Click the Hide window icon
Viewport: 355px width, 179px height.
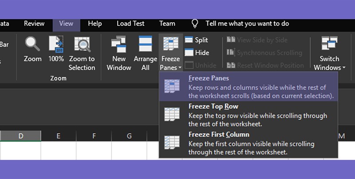click(189, 52)
